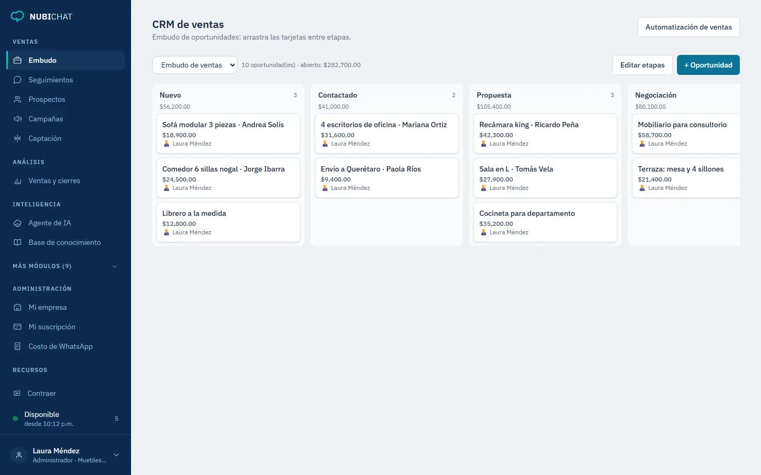This screenshot has width=761, height=475.
Task: Open the Envío a Querétaro card
Action: (387, 178)
